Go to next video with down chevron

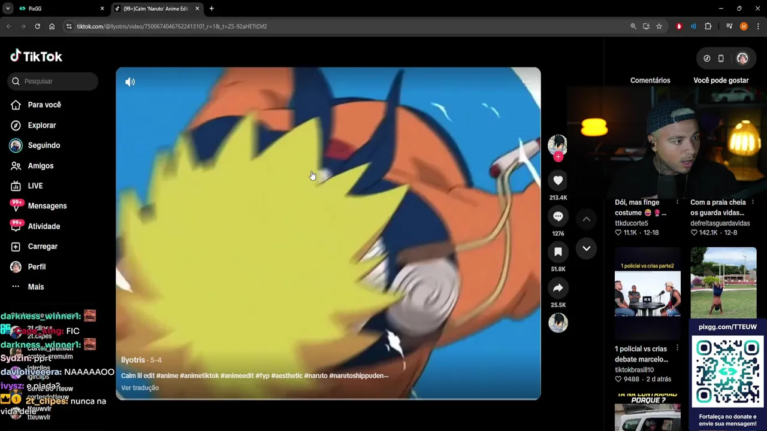pos(587,248)
